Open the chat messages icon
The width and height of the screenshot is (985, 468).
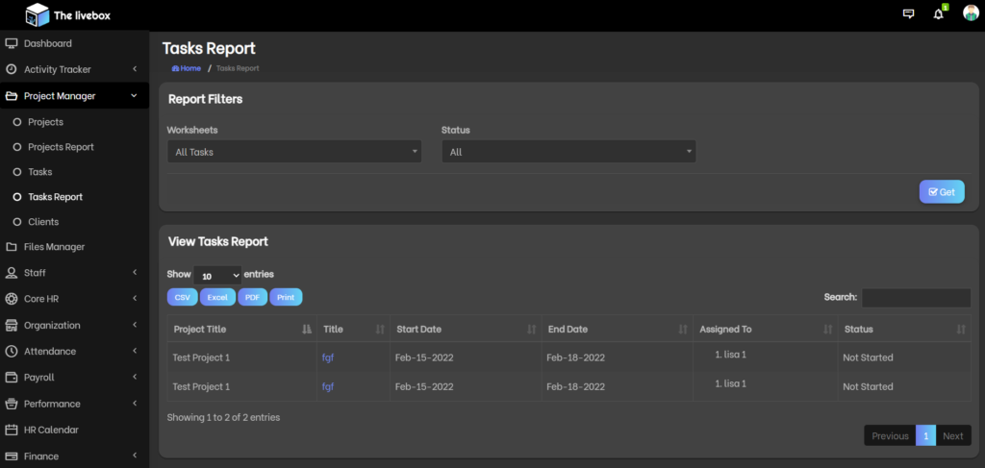pos(908,14)
